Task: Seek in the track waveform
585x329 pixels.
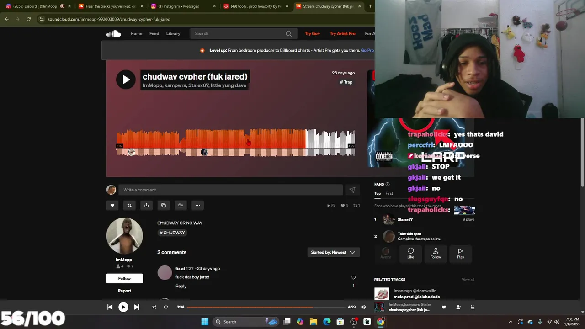Action: (236, 143)
